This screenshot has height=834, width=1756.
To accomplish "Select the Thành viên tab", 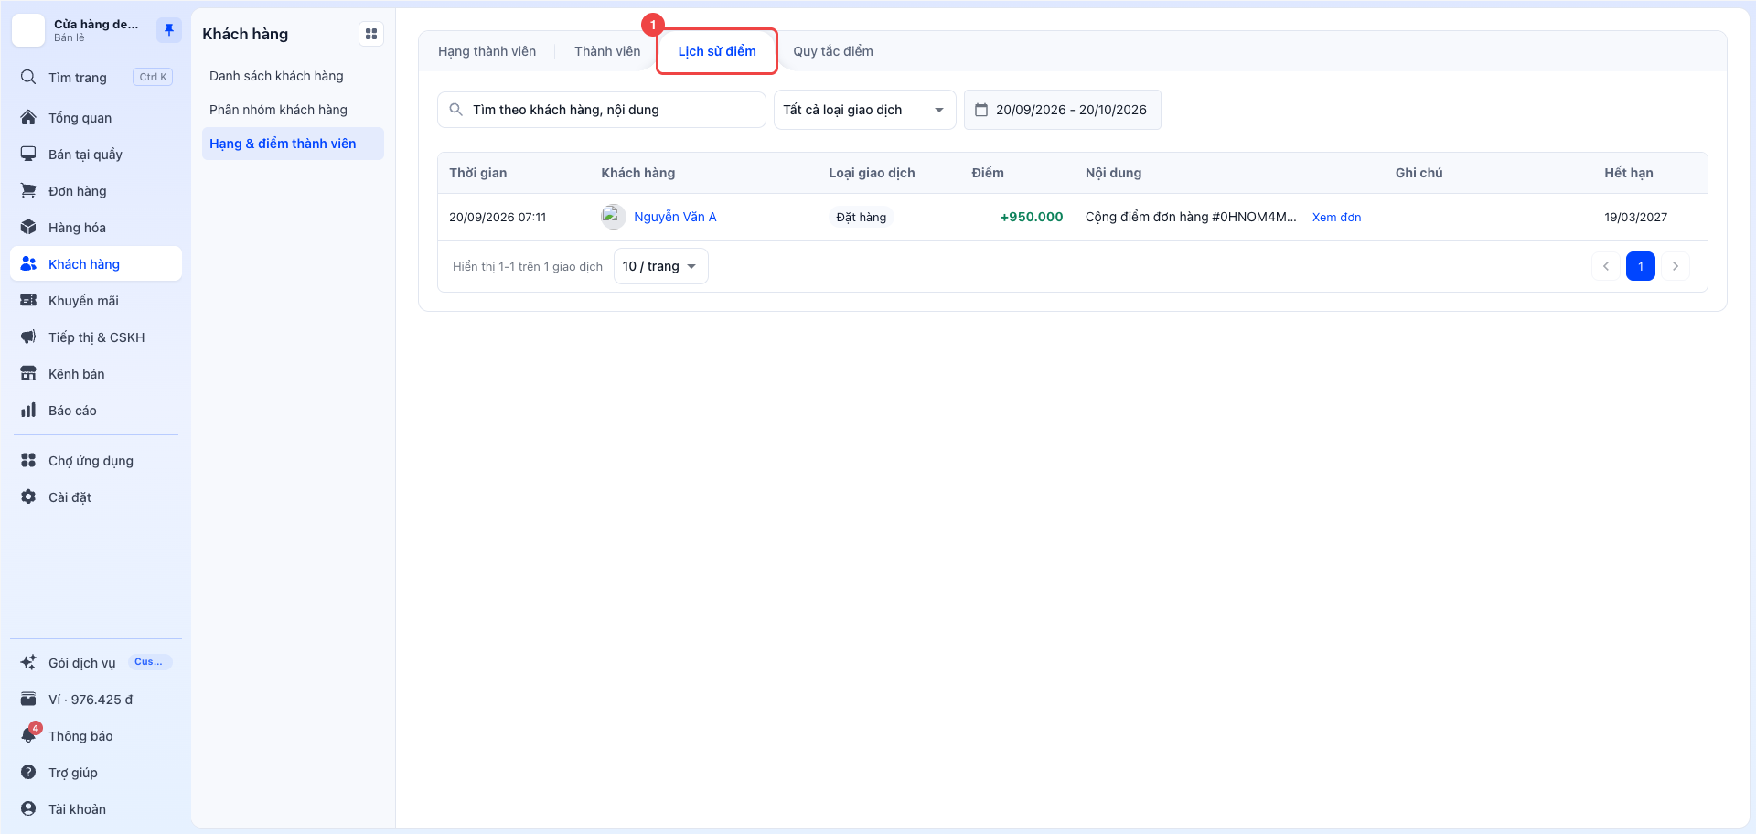I will tap(607, 51).
